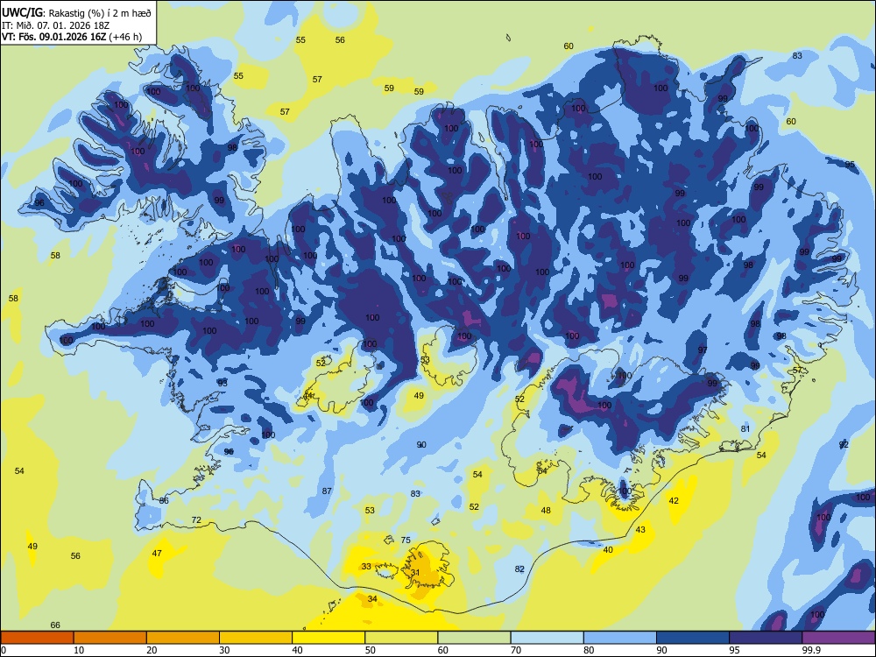
Task: Pick the 95–99.9 % dark indigo legend swatch
Action: [766, 638]
